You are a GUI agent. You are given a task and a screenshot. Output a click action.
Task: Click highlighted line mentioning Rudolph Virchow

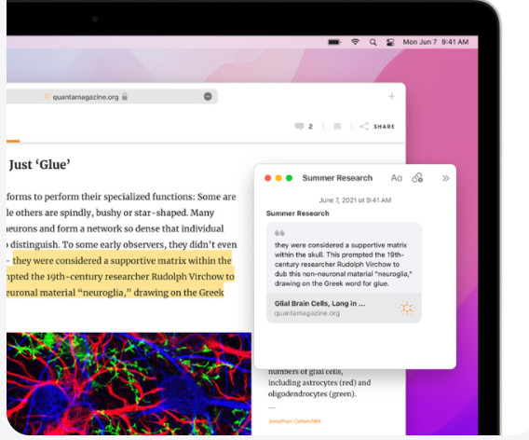coord(120,277)
